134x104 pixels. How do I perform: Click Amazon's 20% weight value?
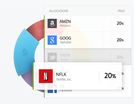coord(120,23)
